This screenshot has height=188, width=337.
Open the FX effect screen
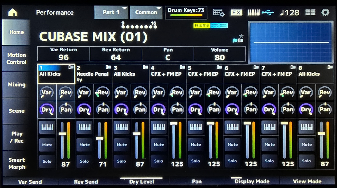click(x=236, y=12)
